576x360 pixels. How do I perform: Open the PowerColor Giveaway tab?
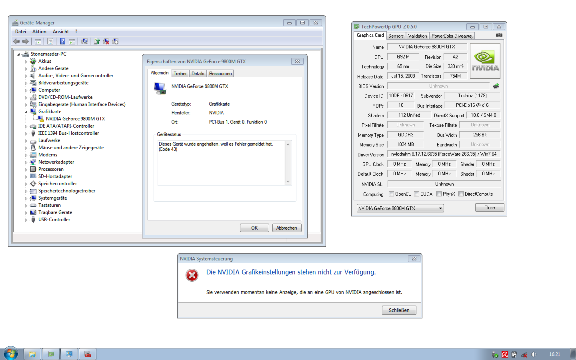point(452,36)
